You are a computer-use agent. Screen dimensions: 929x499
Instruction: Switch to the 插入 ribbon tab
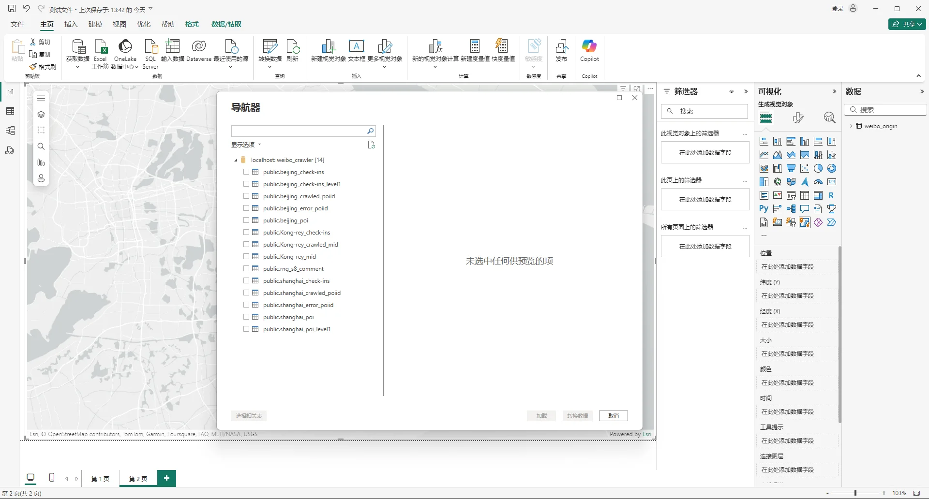pos(71,24)
